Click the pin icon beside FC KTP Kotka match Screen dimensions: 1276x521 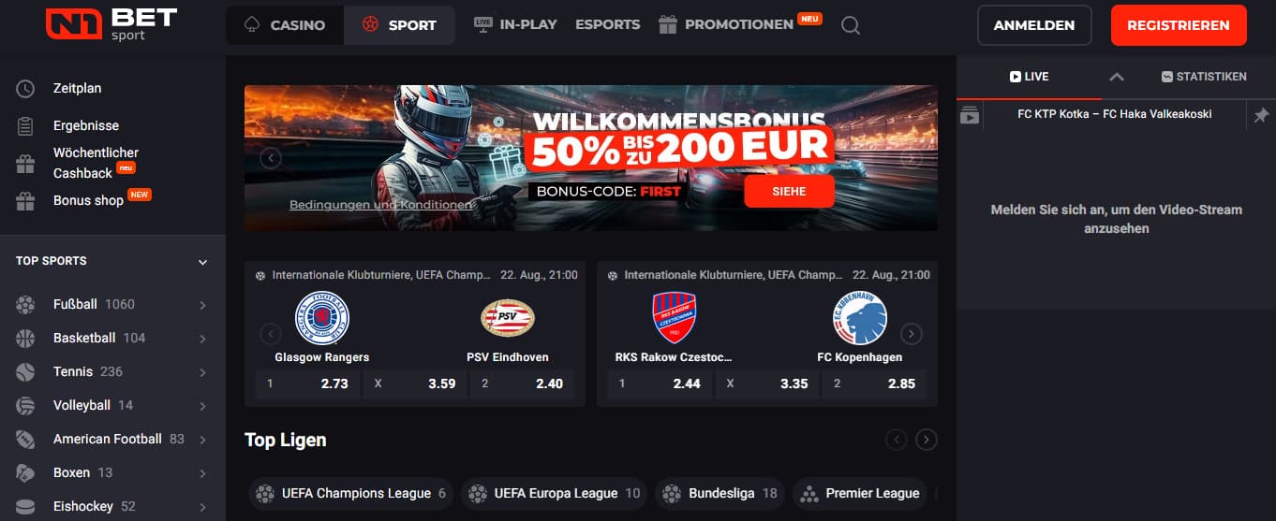point(1261,115)
